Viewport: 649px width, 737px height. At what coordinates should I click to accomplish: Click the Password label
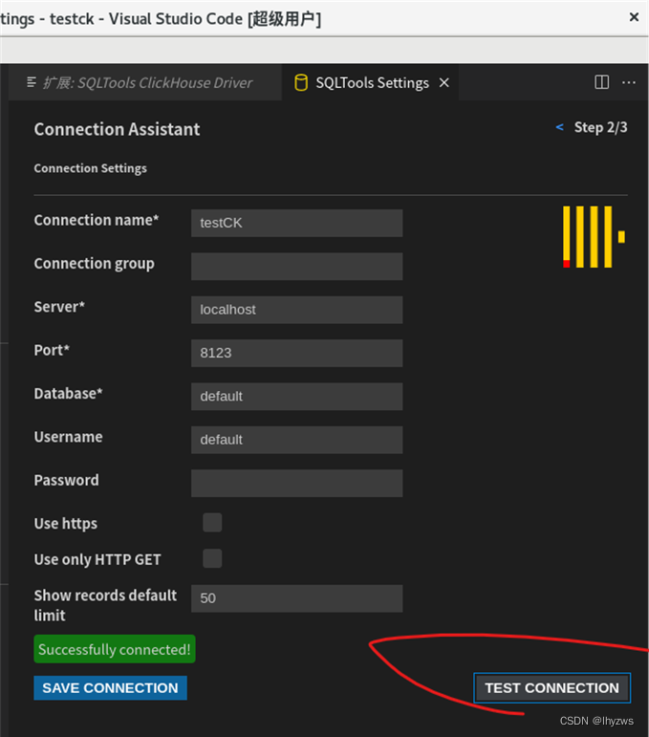66,481
